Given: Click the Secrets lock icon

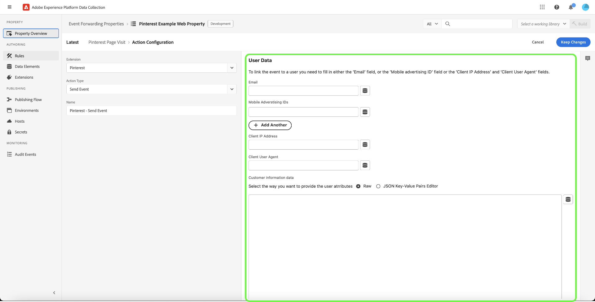Looking at the screenshot, I should pos(9,132).
